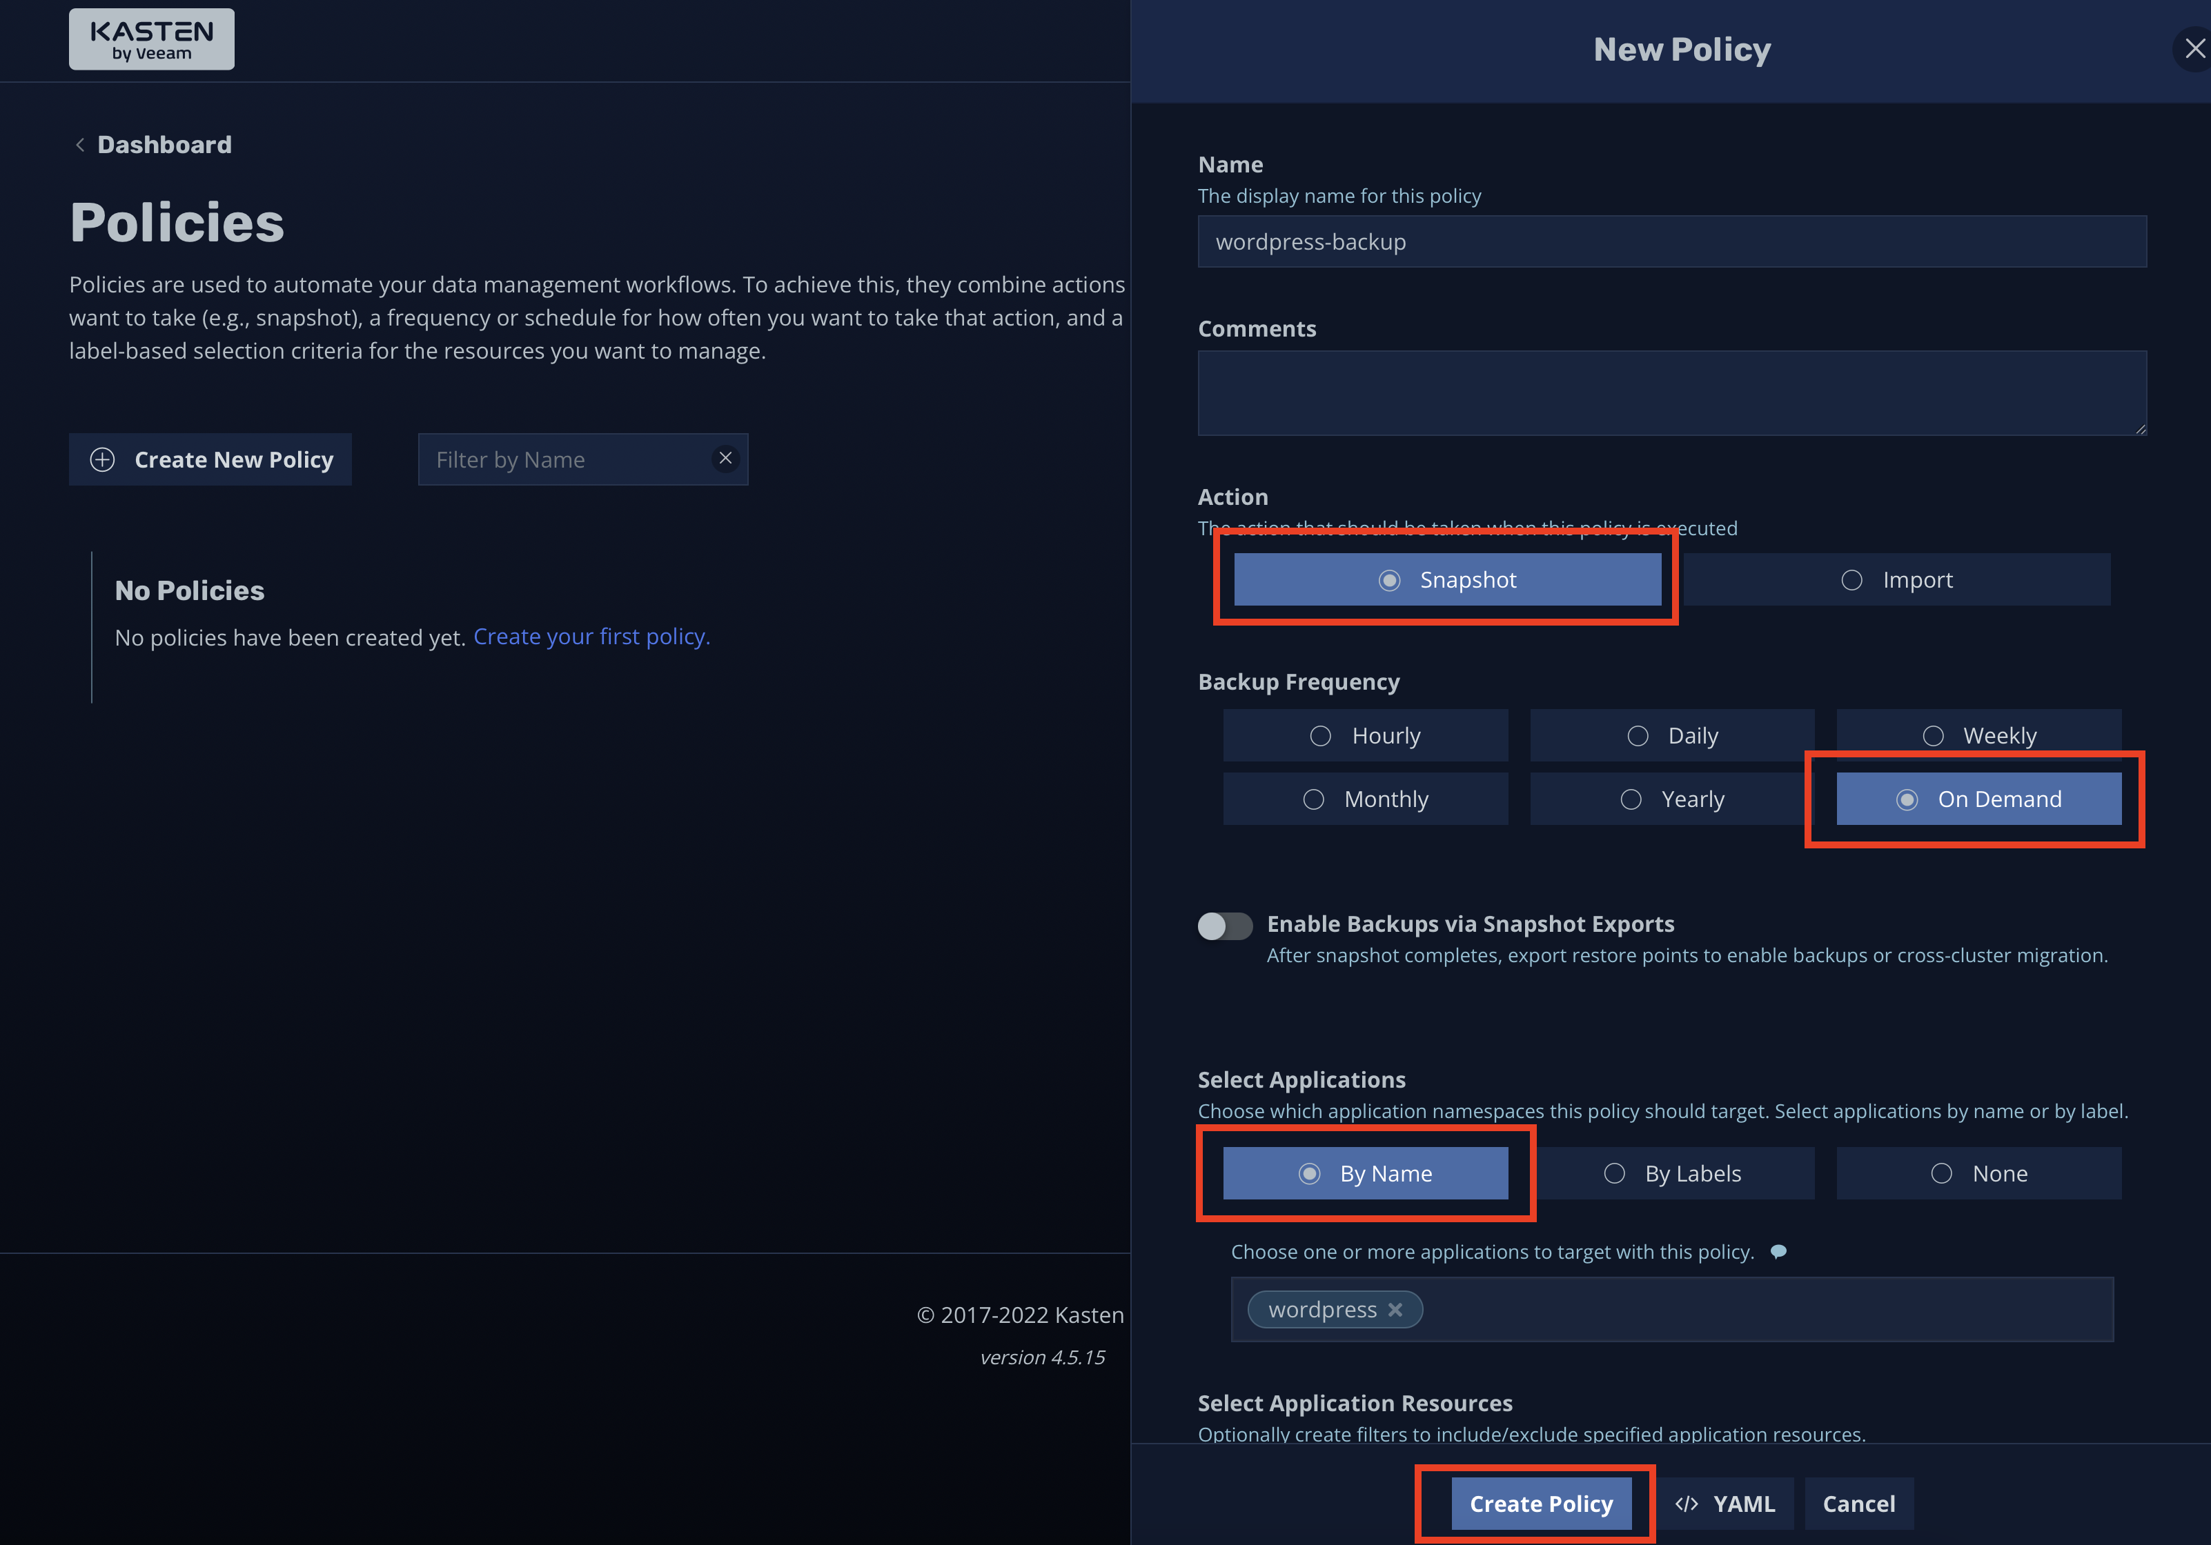Click the Kasten by Veeam logo

coord(151,39)
